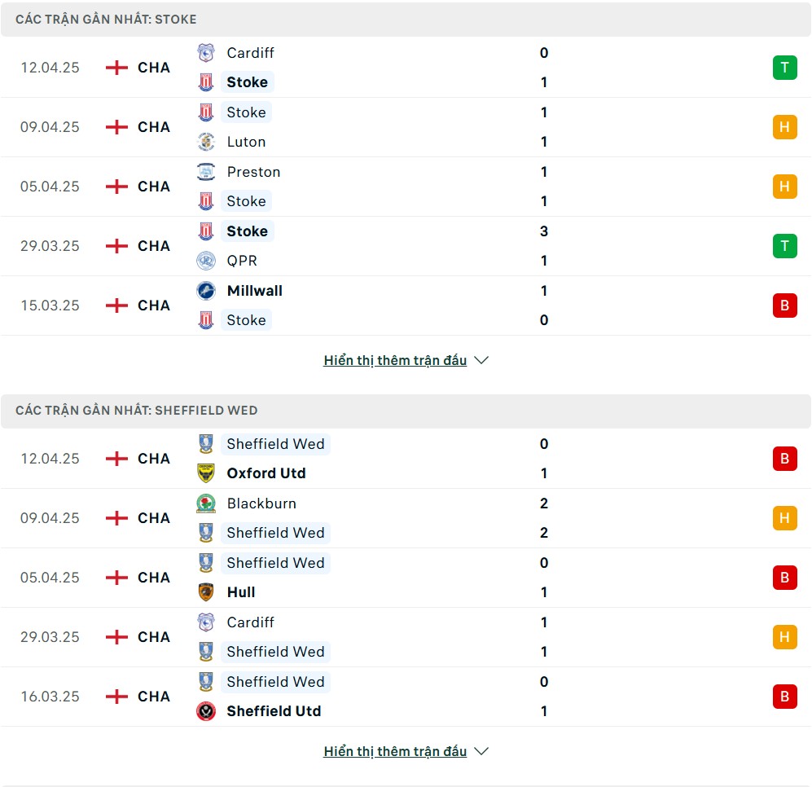Open 'Hiển thị thêm trận đấu' under Sheffield Wed

tap(395, 751)
